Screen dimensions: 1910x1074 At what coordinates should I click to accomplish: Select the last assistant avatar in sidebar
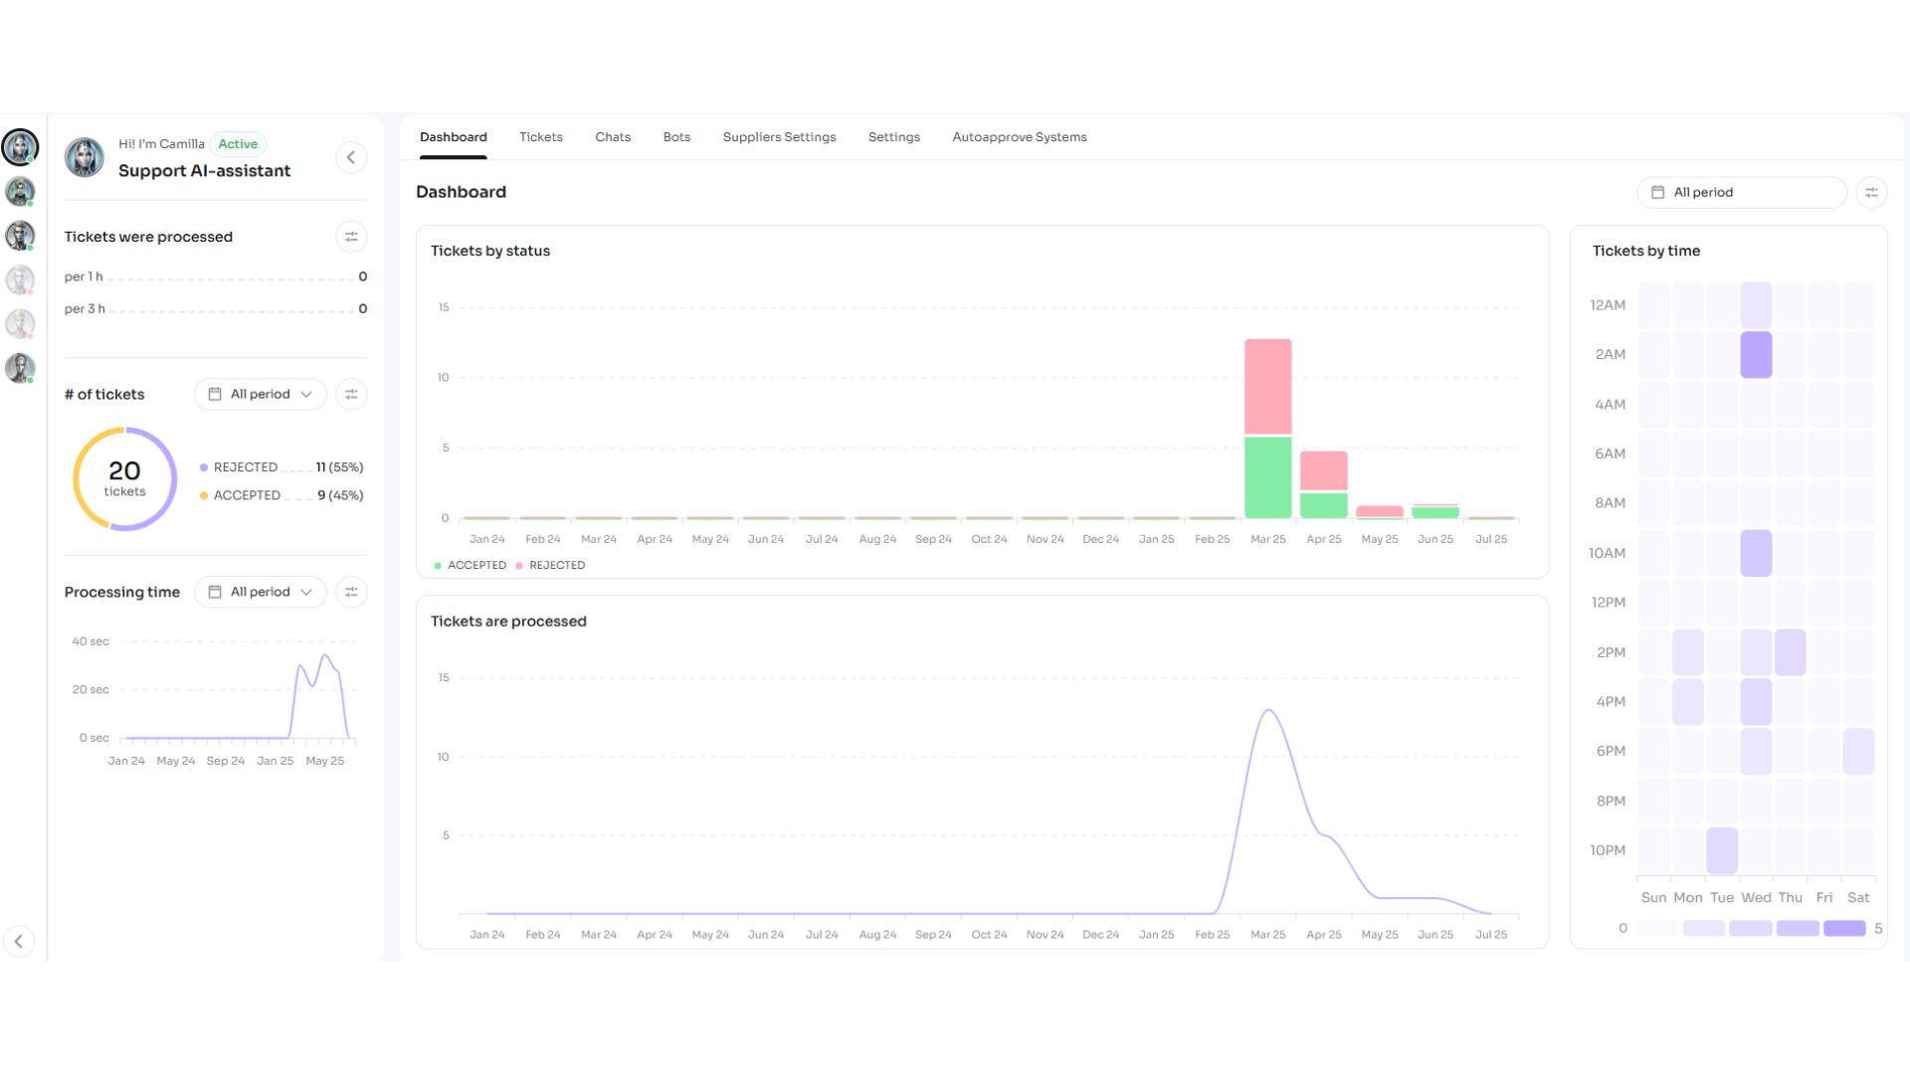click(x=20, y=368)
